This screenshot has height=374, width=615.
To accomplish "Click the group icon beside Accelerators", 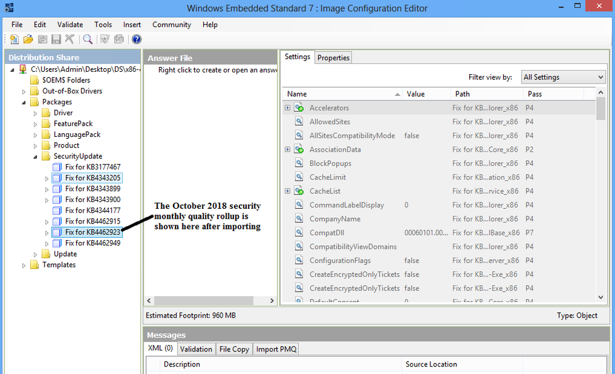I will click(x=299, y=107).
